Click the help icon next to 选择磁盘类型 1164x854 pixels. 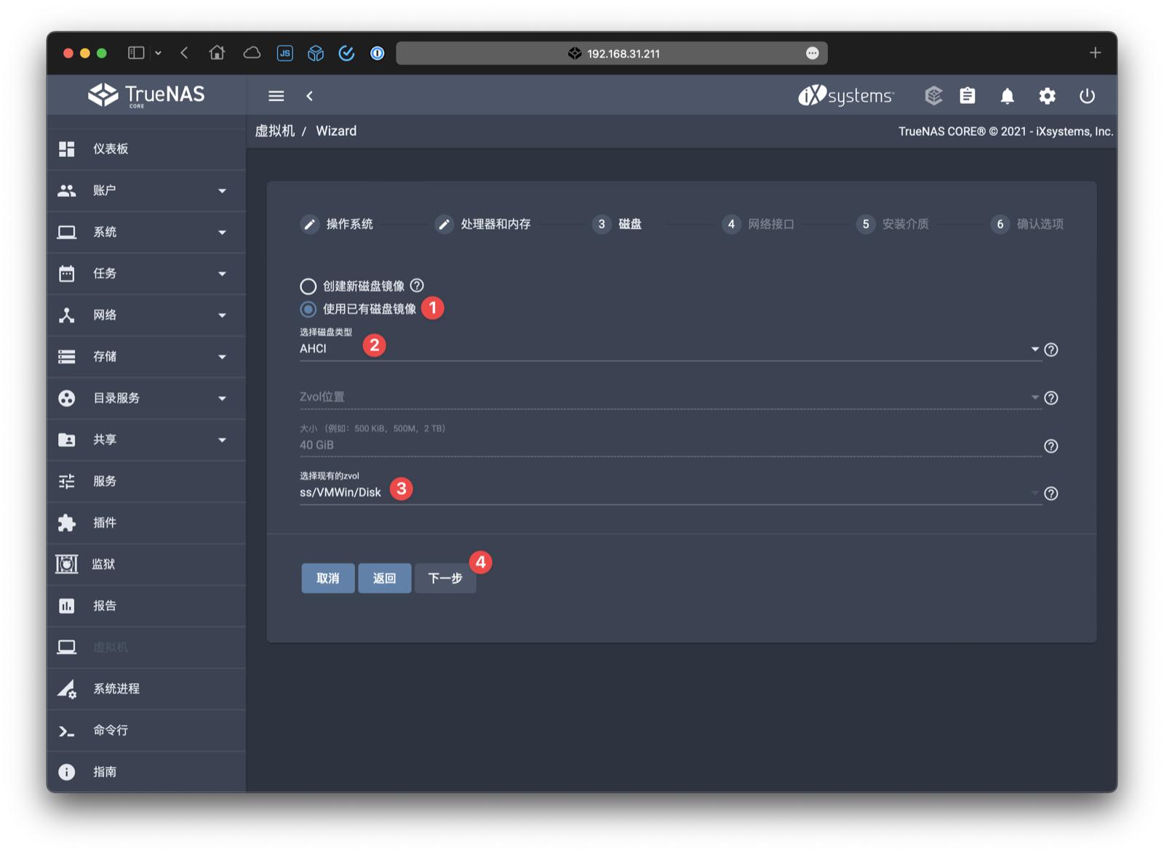pyautogui.click(x=1051, y=350)
